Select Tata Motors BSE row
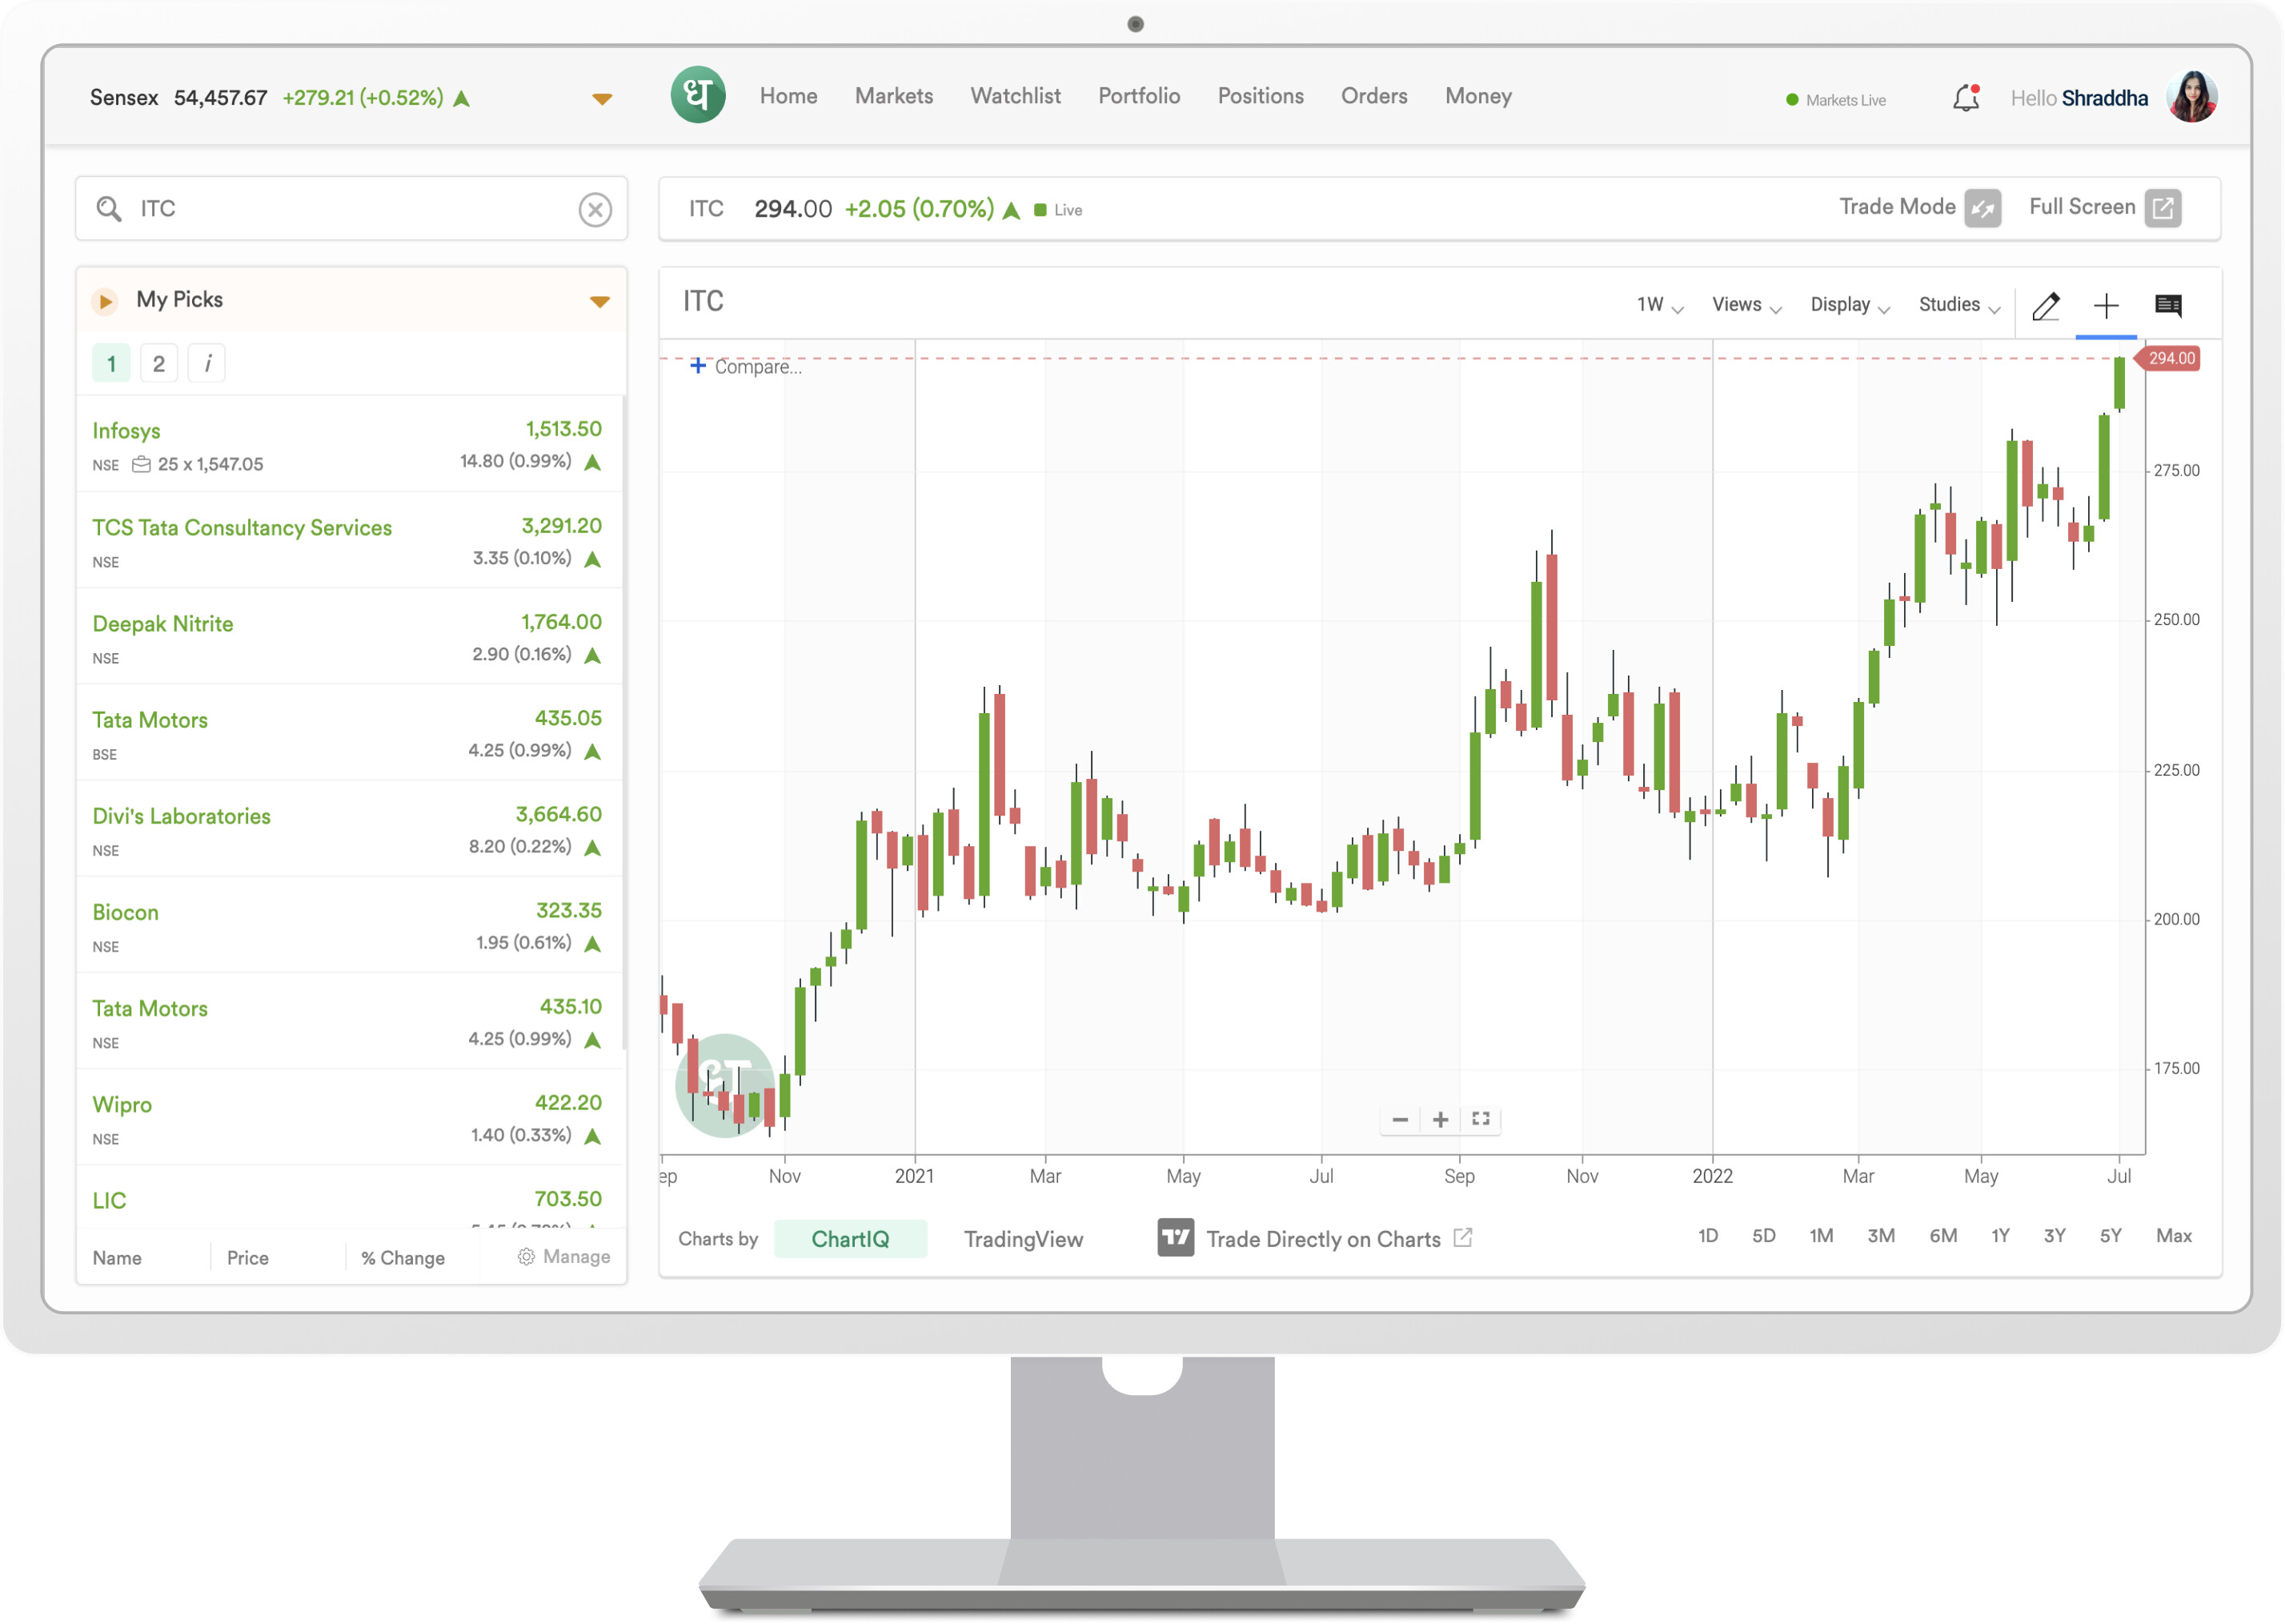The height and width of the screenshot is (1624, 2285). click(x=349, y=732)
